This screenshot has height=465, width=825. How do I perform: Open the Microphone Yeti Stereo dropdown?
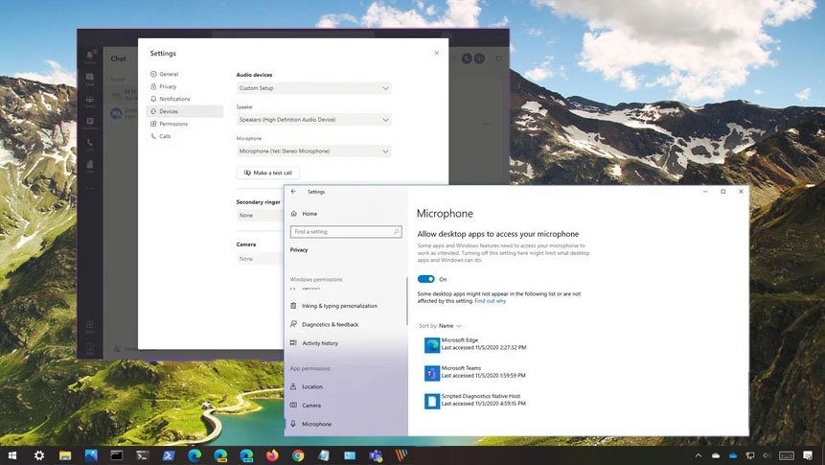(313, 151)
